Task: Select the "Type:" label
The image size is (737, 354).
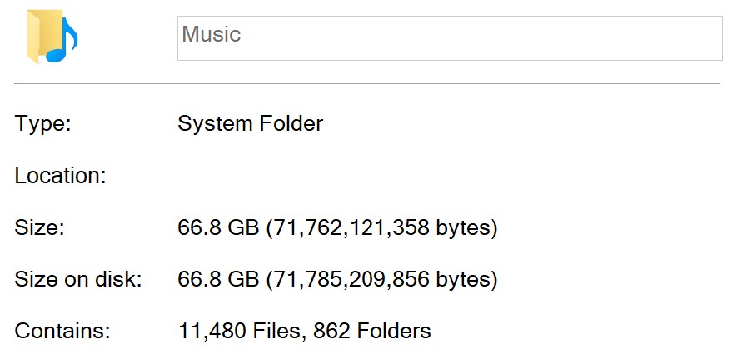Action: click(x=42, y=124)
